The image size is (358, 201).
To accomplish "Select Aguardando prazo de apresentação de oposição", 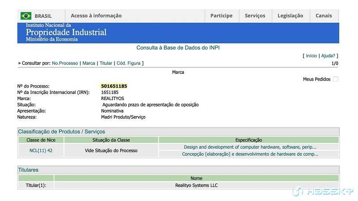I will coord(150,105).
